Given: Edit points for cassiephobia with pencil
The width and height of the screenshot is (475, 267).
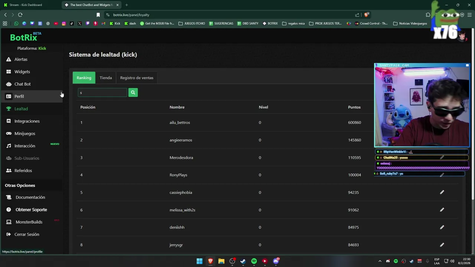Looking at the screenshot, I should (442, 192).
